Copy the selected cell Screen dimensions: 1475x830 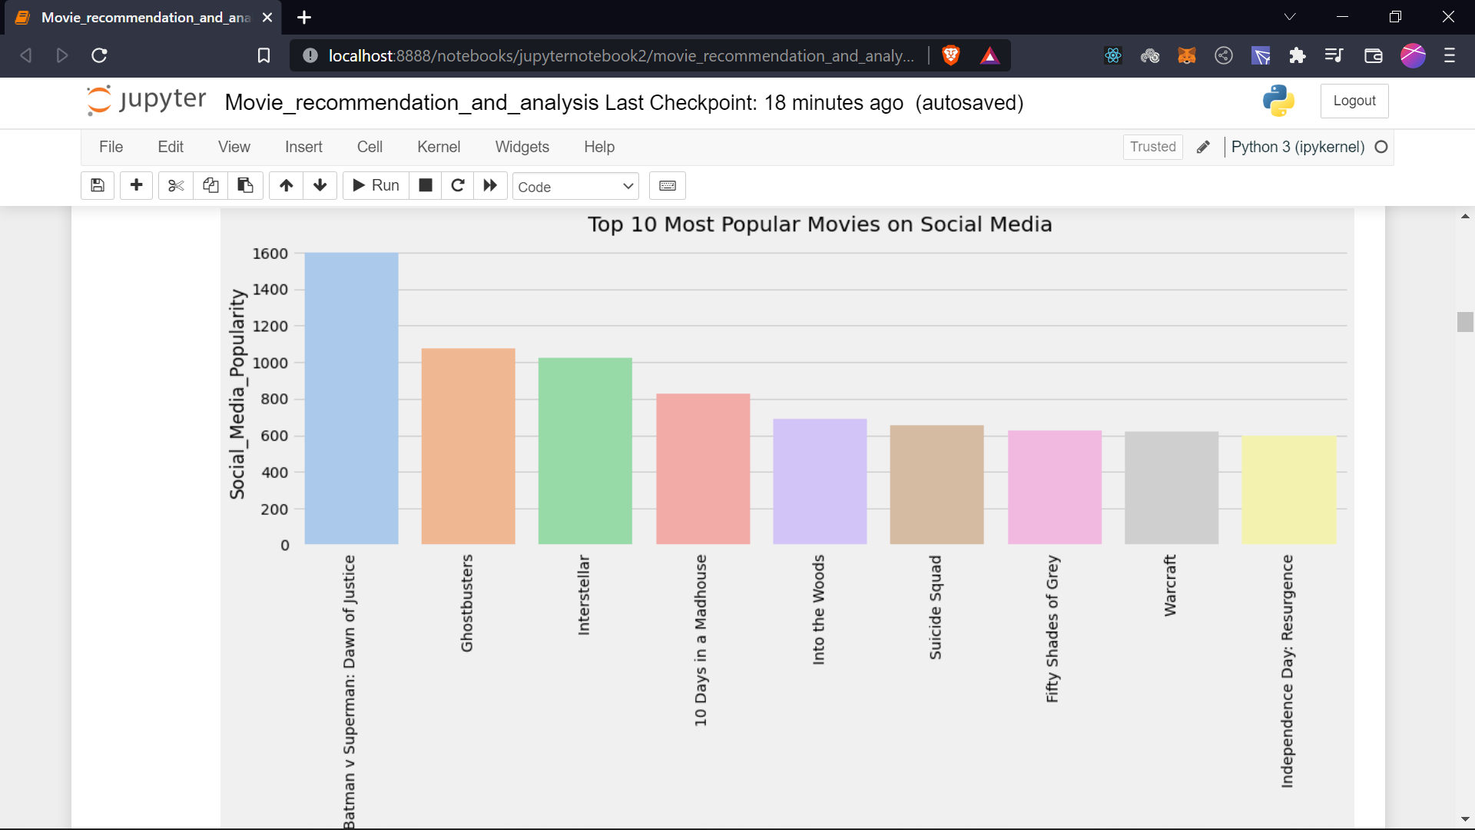coord(210,185)
